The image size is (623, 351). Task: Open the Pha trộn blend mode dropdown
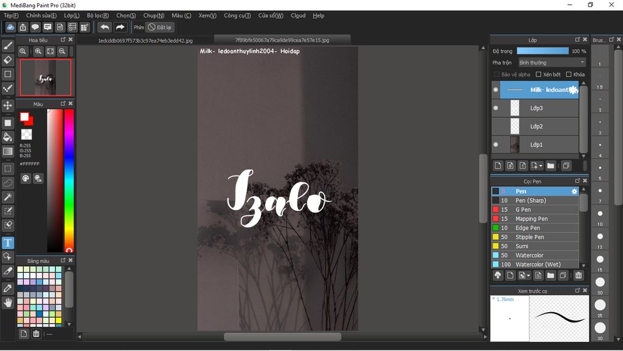tap(552, 63)
